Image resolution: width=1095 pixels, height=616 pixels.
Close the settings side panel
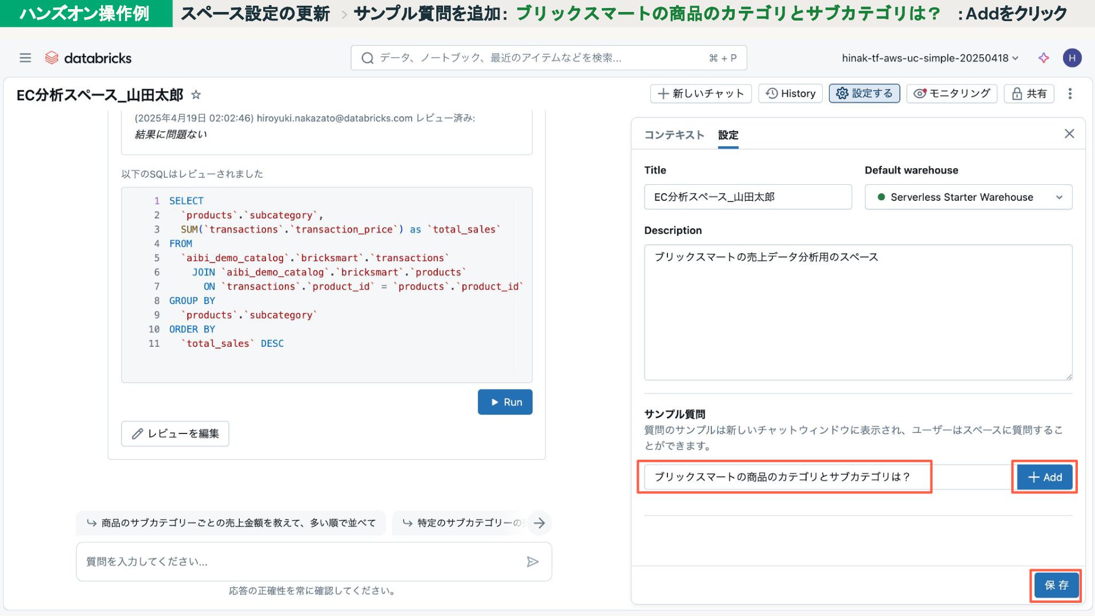(1069, 133)
